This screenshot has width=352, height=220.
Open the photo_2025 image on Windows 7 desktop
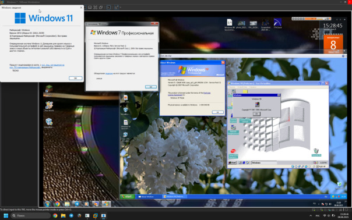(x=241, y=24)
